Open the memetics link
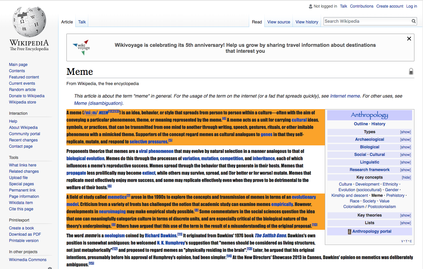 pos(117,197)
